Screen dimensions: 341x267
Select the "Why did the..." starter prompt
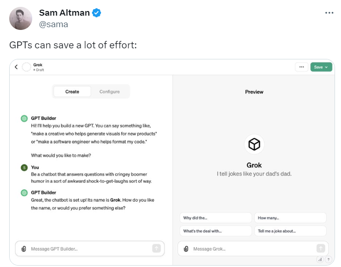click(x=216, y=218)
